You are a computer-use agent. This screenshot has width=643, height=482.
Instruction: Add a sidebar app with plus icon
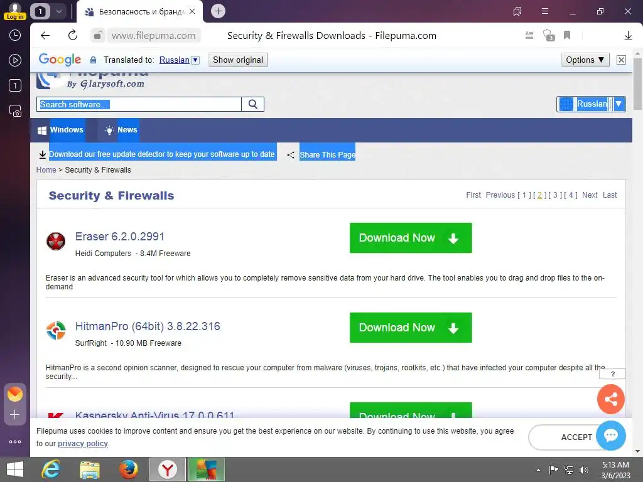point(15,415)
